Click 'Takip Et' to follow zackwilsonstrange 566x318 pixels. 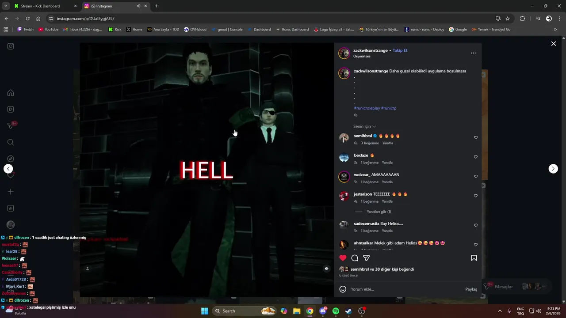coord(400,50)
